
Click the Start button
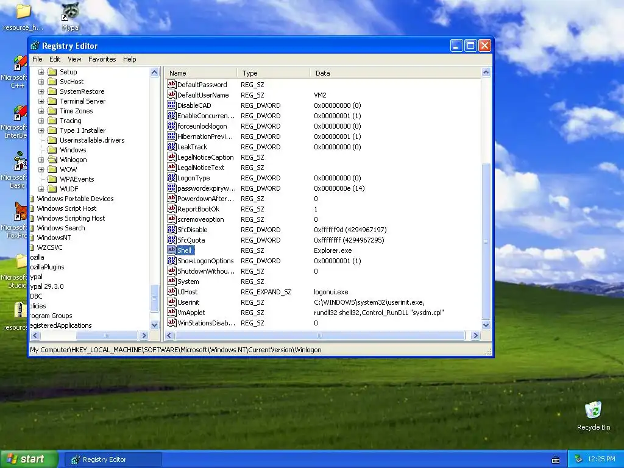[x=28, y=459]
